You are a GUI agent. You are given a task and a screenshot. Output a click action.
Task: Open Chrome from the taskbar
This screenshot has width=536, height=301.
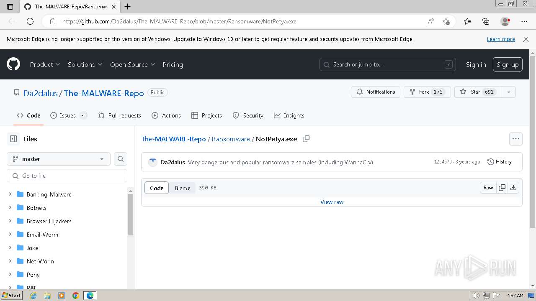[x=75, y=296]
